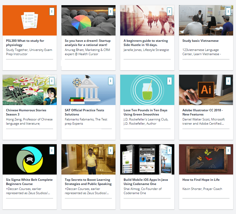Screen dimensions: 236x214
Task: Open the options menu on PSL300 physiology card
Action: coord(52,11)
